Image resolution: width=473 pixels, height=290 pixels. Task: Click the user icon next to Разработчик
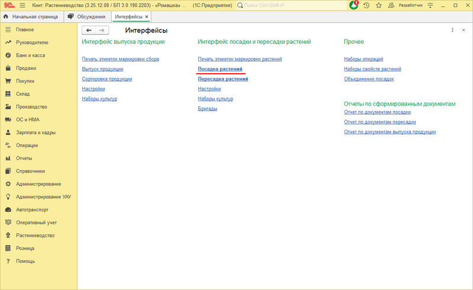point(391,5)
